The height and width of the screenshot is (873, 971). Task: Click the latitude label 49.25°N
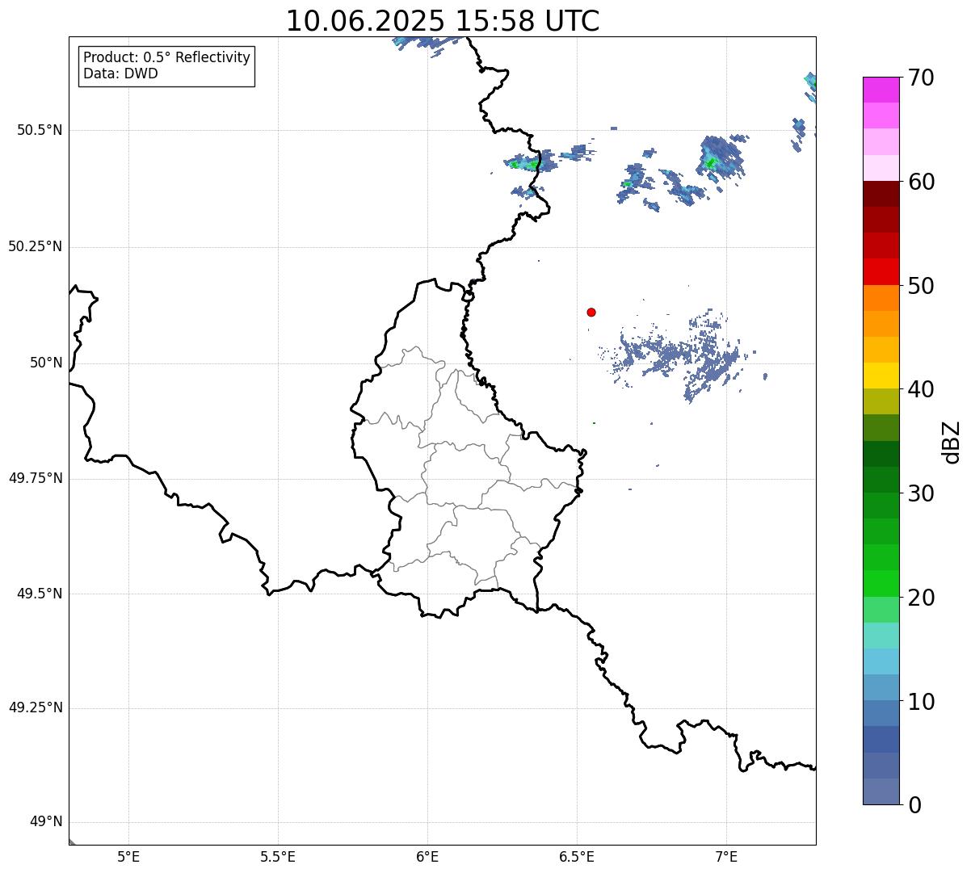[x=35, y=707]
